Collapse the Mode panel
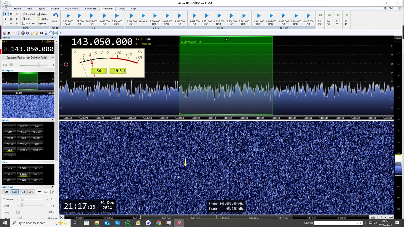The image size is (404, 227). 52,120
